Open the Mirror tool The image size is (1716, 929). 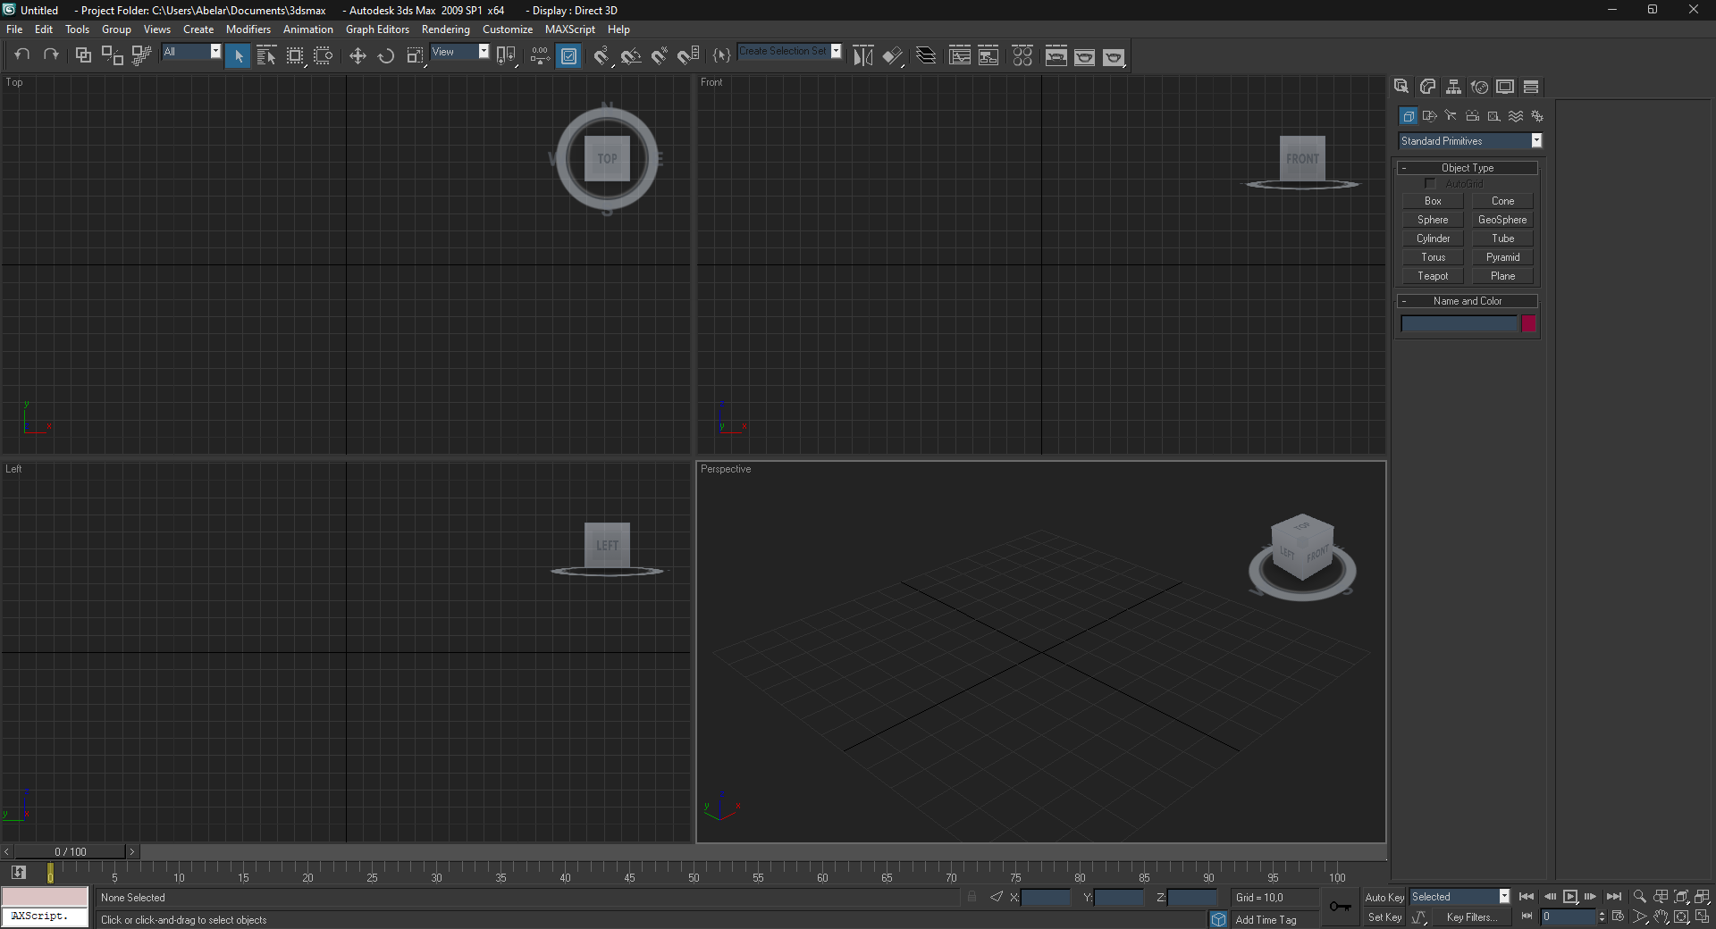pyautogui.click(x=862, y=55)
